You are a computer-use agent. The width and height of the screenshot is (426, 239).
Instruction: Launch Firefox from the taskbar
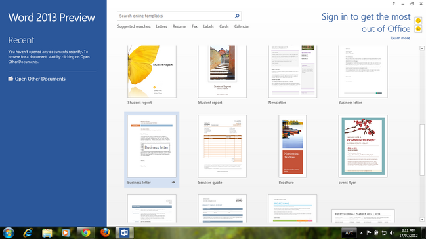point(105,232)
